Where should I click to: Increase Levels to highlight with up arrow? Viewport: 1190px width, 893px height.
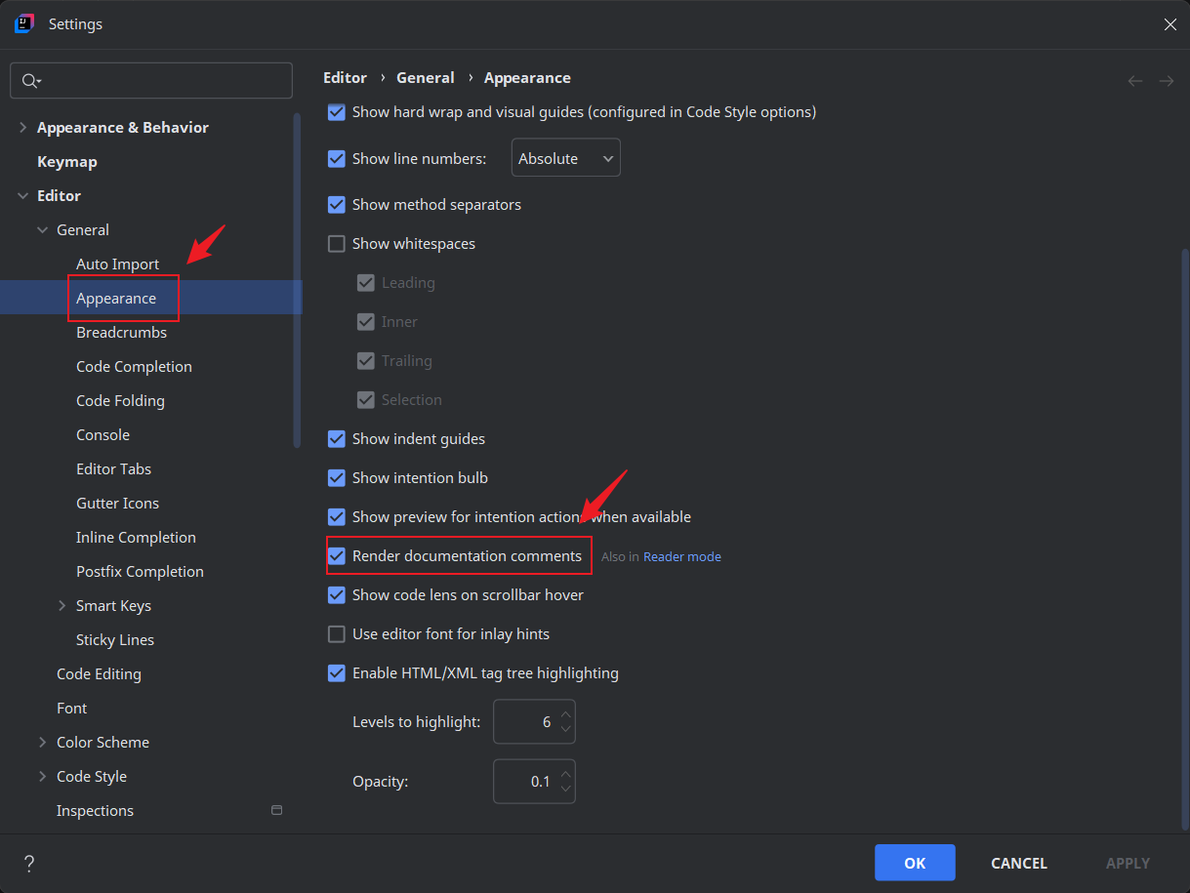point(565,714)
